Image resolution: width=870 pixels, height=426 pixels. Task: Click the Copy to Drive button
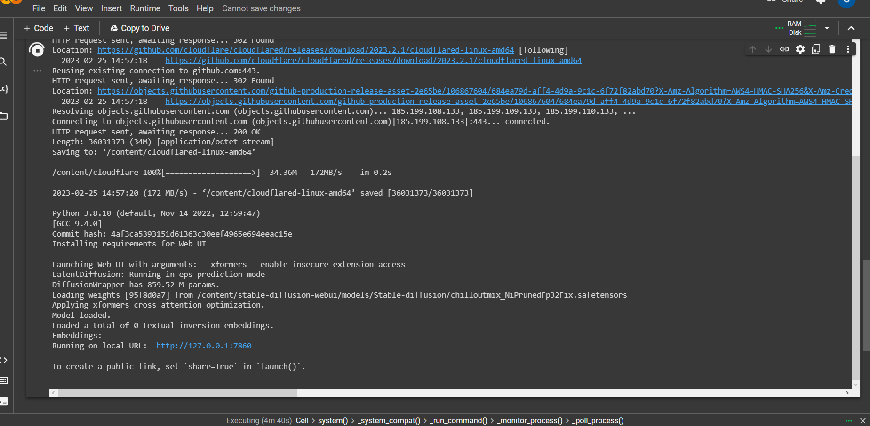tap(139, 28)
